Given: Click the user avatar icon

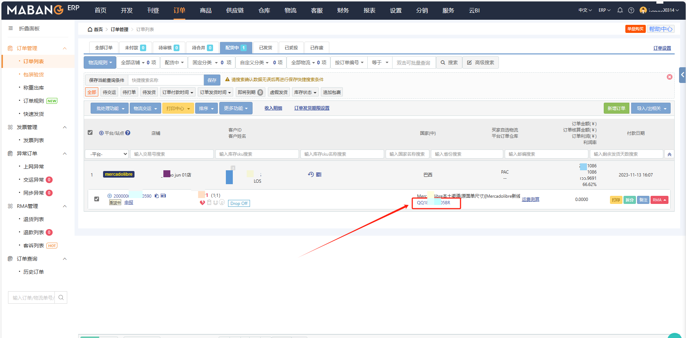Looking at the screenshot, I should click(643, 10).
